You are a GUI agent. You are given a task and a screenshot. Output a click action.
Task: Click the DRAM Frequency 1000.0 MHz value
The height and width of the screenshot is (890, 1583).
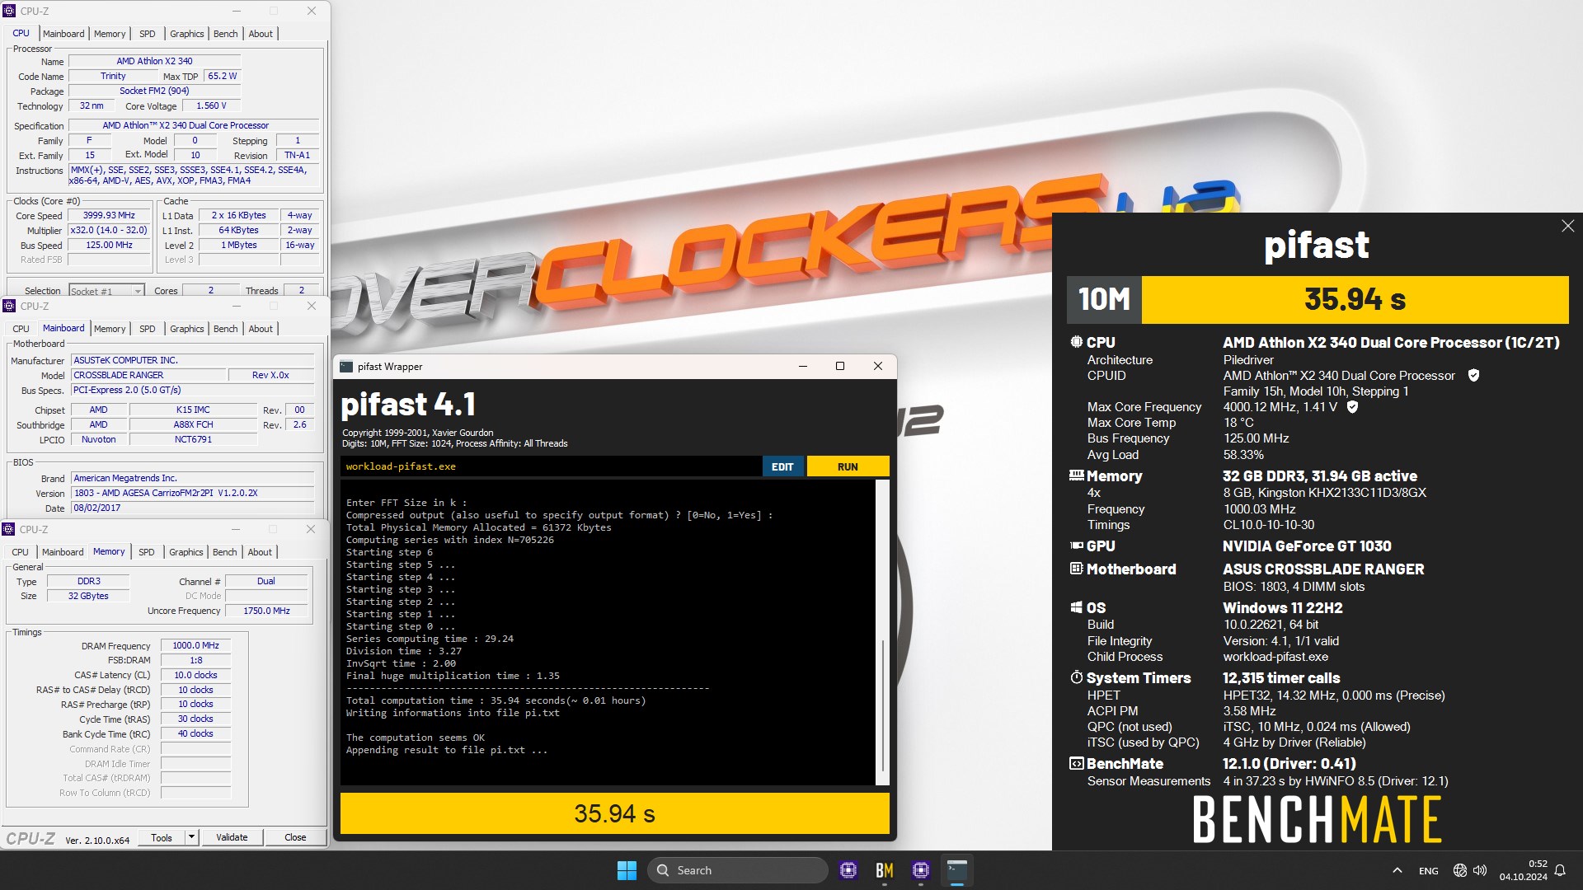pyautogui.click(x=196, y=646)
